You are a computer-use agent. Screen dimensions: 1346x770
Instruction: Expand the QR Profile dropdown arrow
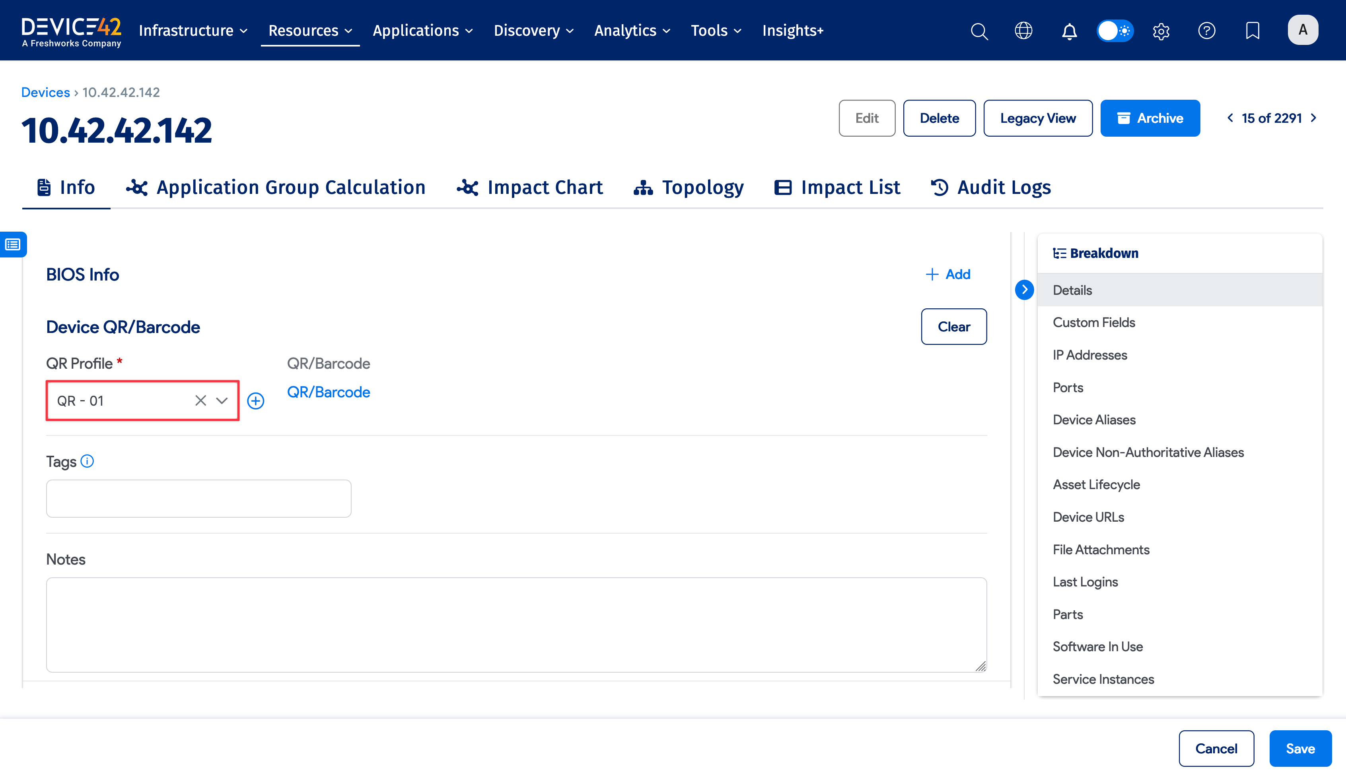tap(222, 401)
